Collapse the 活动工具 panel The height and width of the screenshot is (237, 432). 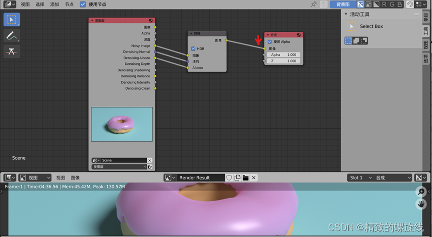pos(346,14)
